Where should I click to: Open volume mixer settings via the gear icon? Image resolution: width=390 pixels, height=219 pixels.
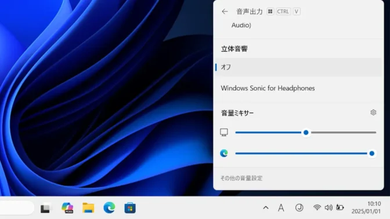(373, 112)
